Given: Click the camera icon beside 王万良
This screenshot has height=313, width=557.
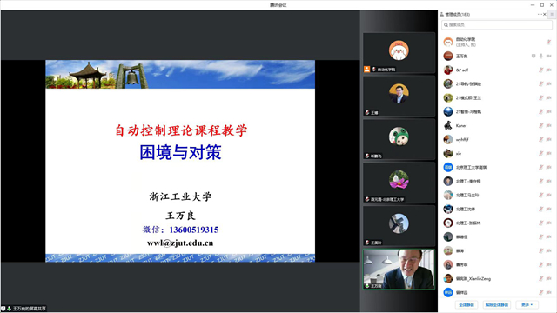Looking at the screenshot, I should click(x=549, y=56).
